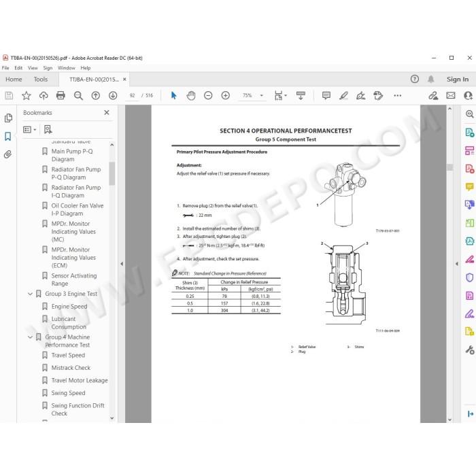Toggle the bookmarks panel icon
This screenshot has width=476, height=476.
pyautogui.click(x=8, y=136)
